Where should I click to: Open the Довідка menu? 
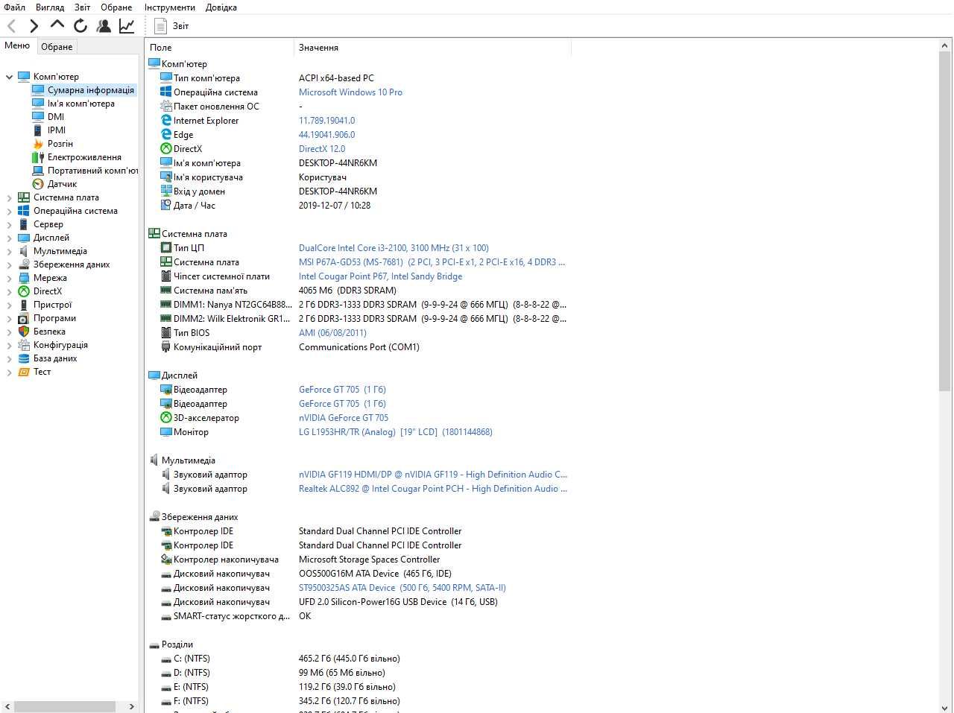(221, 7)
